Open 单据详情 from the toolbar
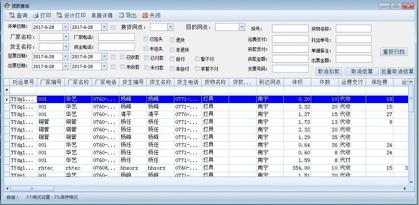The width and height of the screenshot is (419, 205). click(x=102, y=16)
